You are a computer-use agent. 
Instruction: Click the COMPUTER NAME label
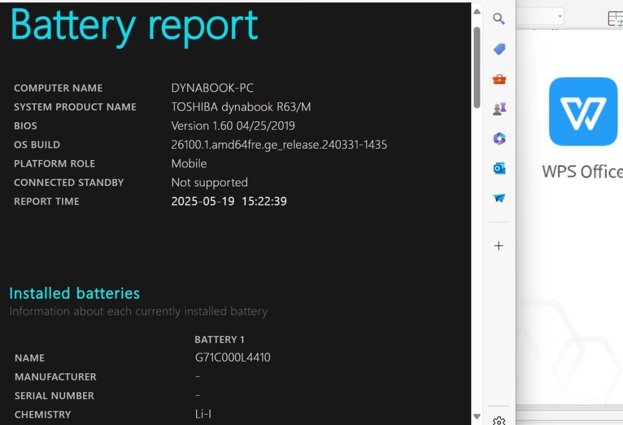(x=58, y=88)
